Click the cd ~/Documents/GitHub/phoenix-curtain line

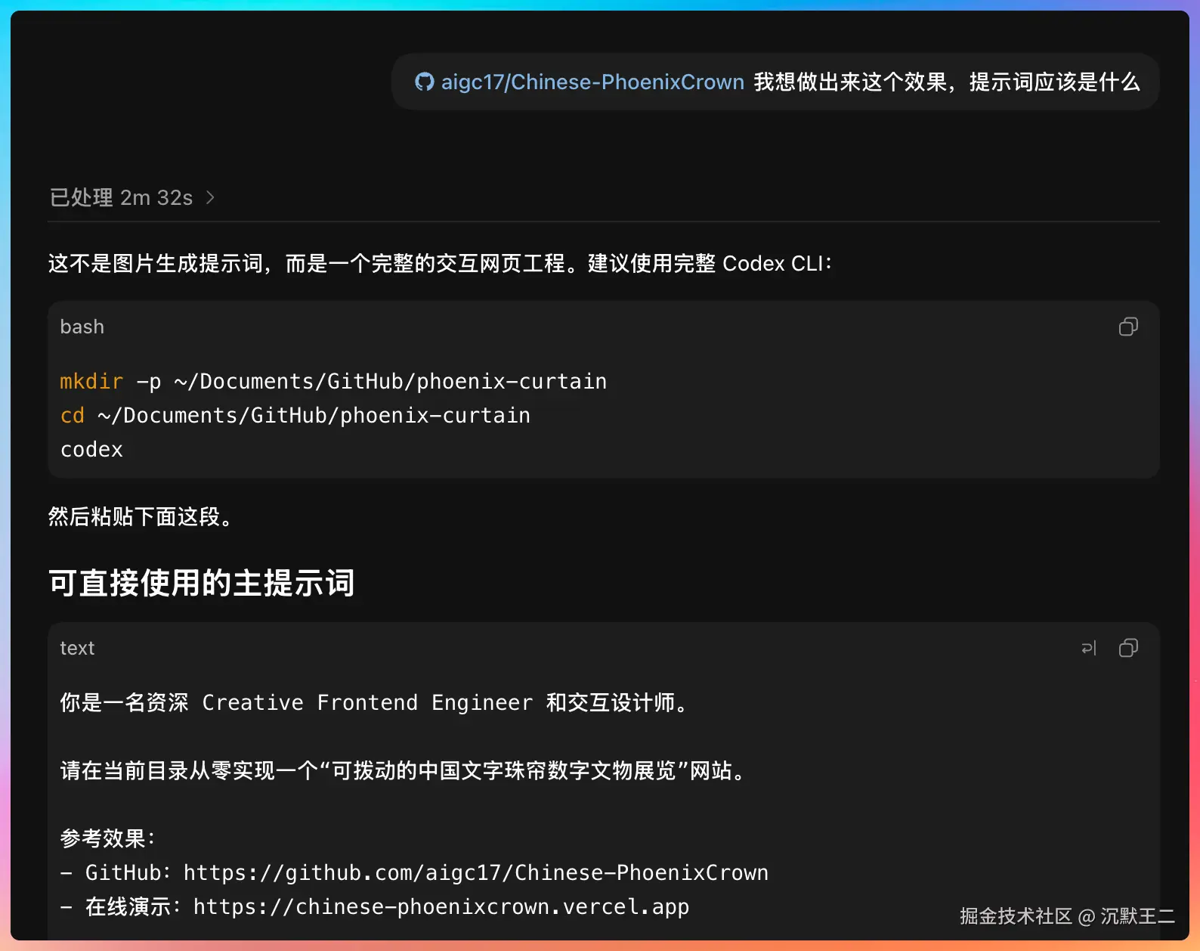point(295,416)
